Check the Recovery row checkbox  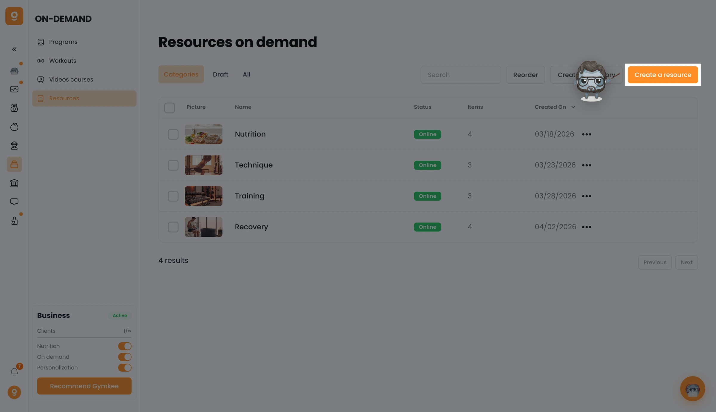tap(173, 227)
